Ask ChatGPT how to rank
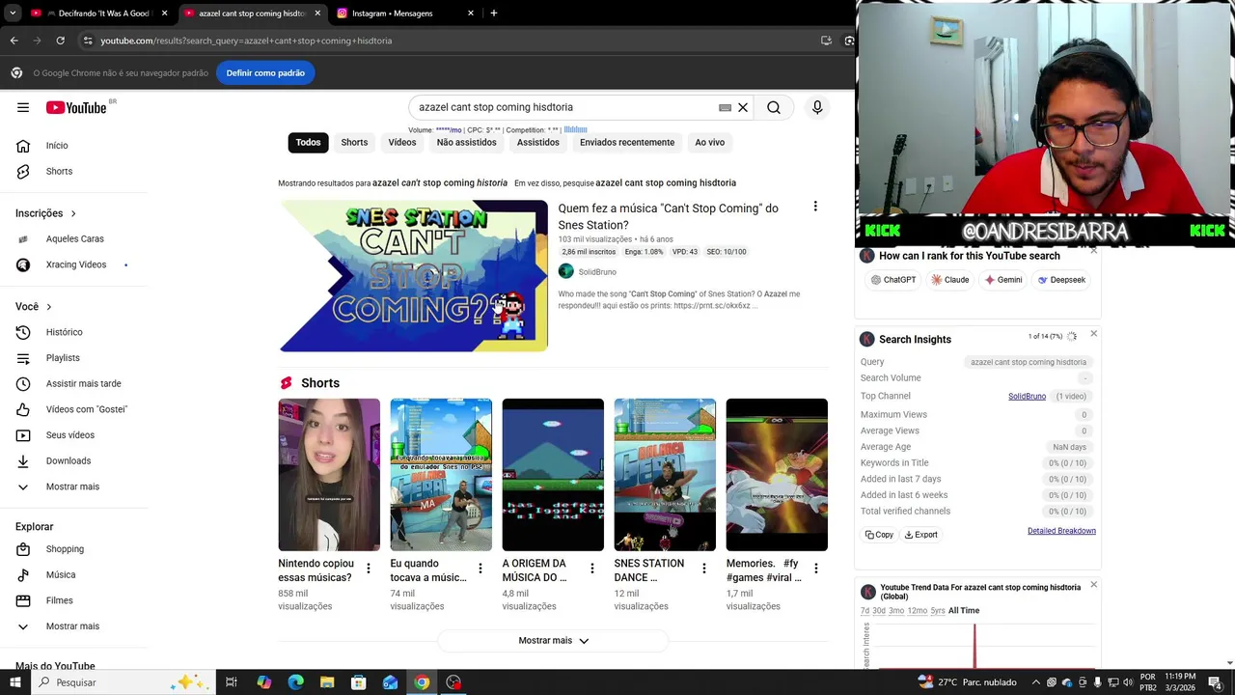Screen dimensions: 1235x695 pyautogui.click(x=893, y=280)
